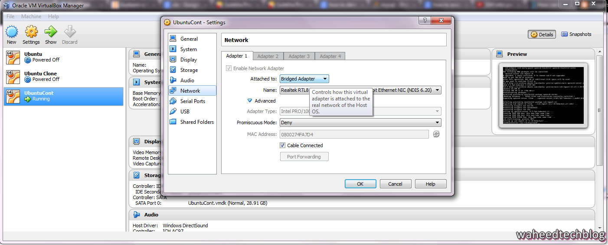Generate new random MAC address icon

436,134
